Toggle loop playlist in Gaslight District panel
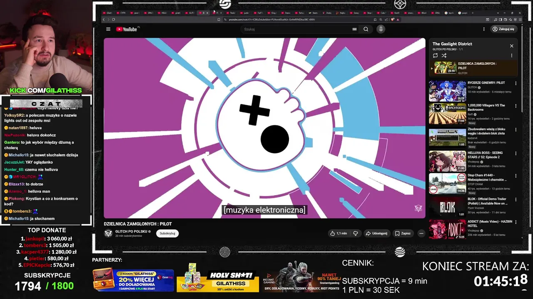 point(435,55)
